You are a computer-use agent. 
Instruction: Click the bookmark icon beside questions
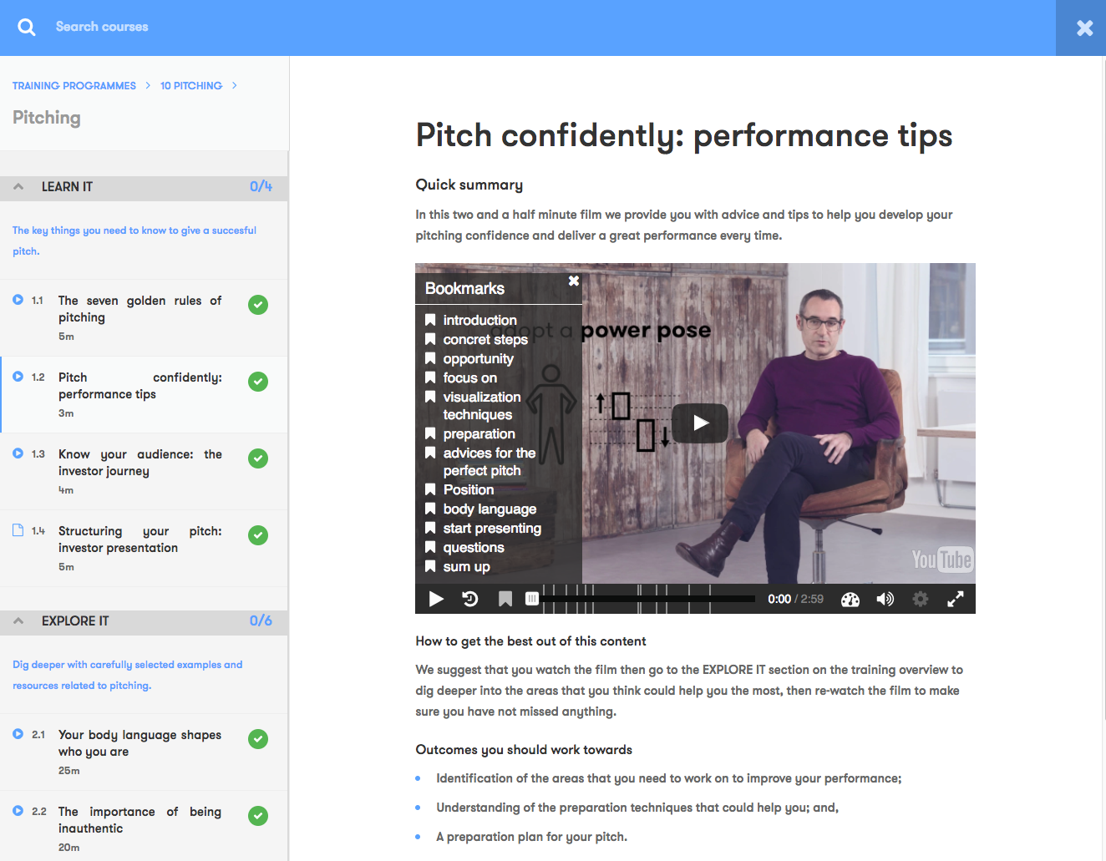tap(430, 547)
